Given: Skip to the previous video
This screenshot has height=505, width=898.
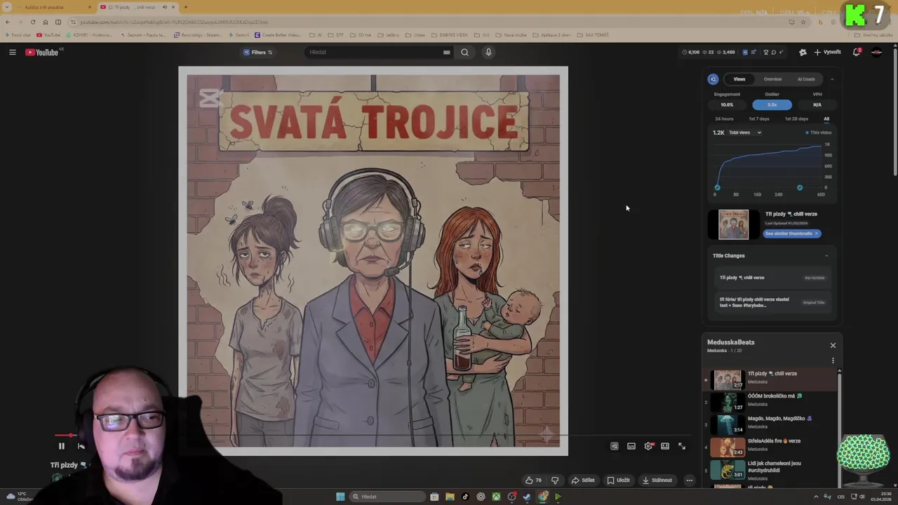Looking at the screenshot, I should [x=81, y=446].
